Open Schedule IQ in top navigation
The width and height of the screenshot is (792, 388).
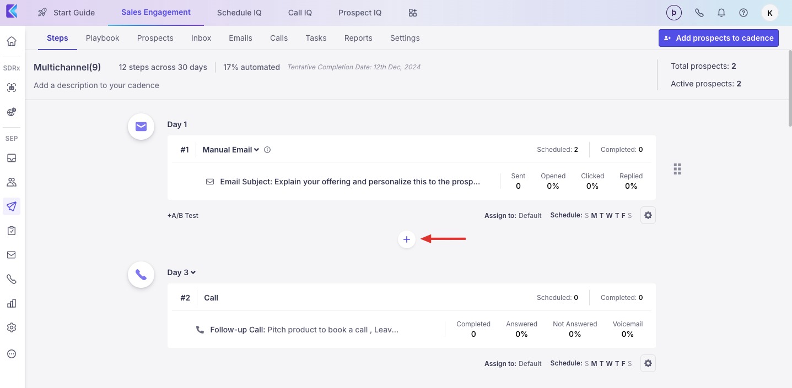point(239,13)
